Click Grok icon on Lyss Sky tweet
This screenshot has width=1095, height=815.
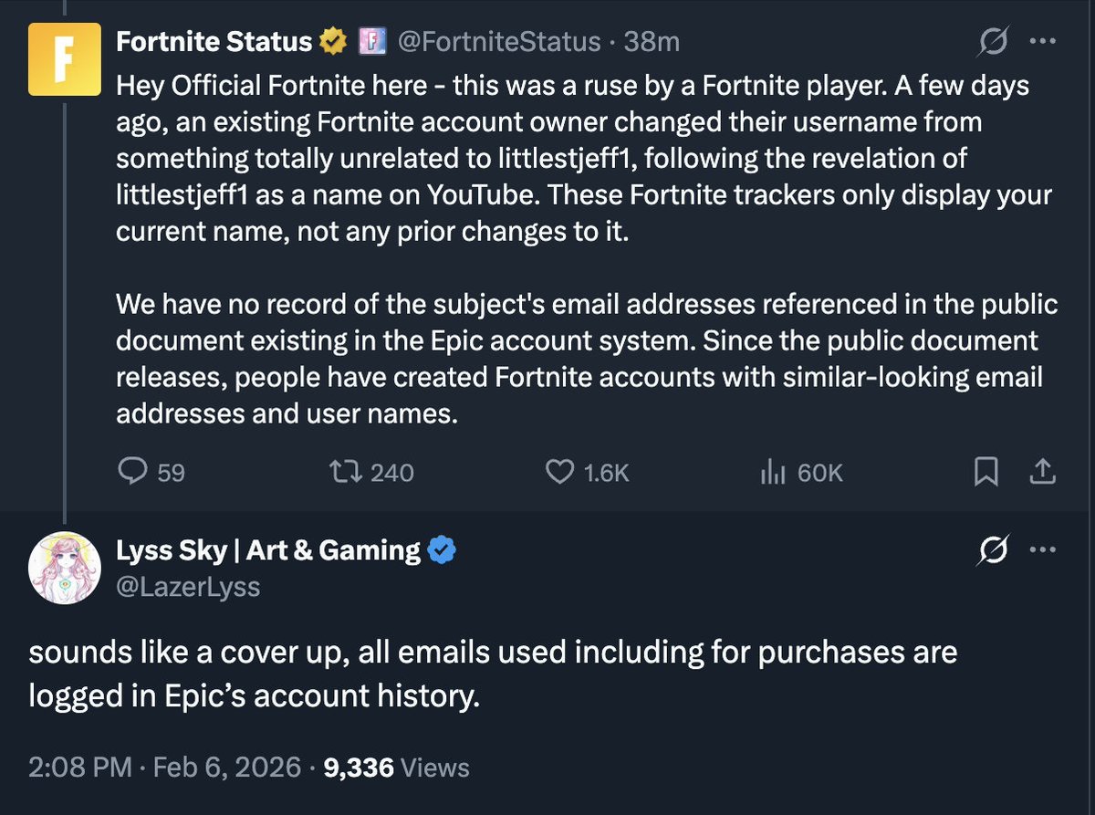[x=994, y=551]
